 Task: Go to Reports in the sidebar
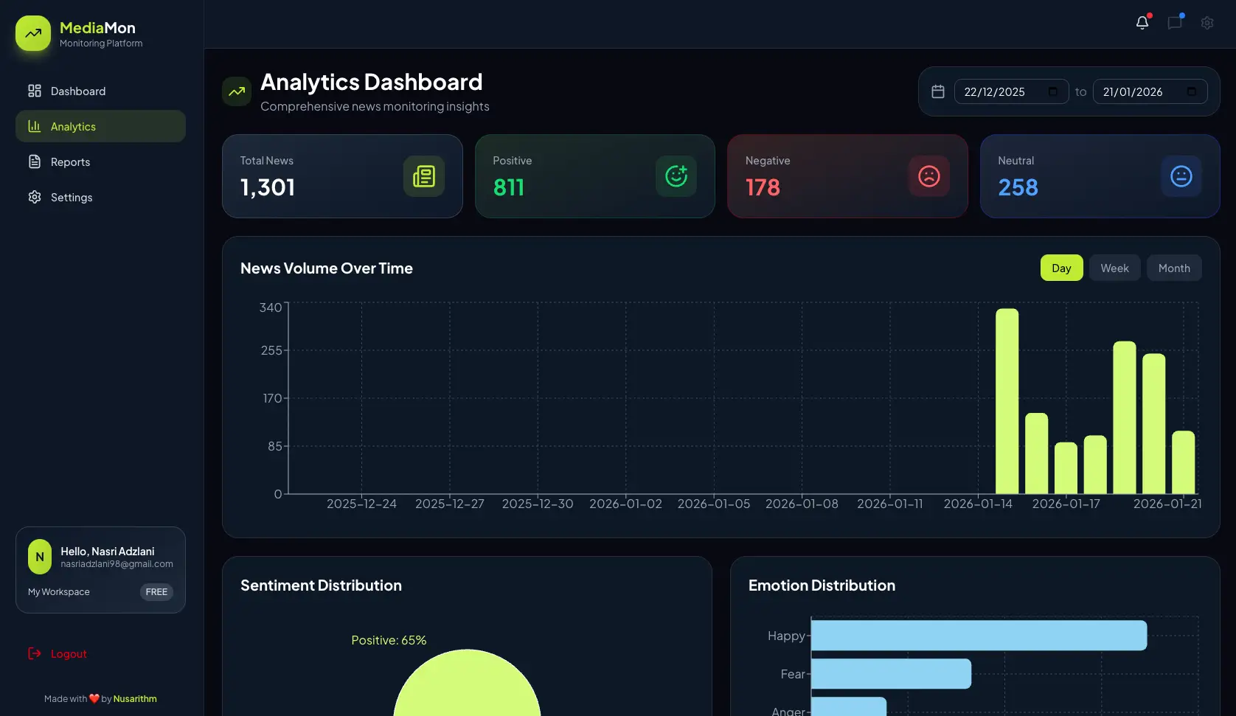click(70, 161)
